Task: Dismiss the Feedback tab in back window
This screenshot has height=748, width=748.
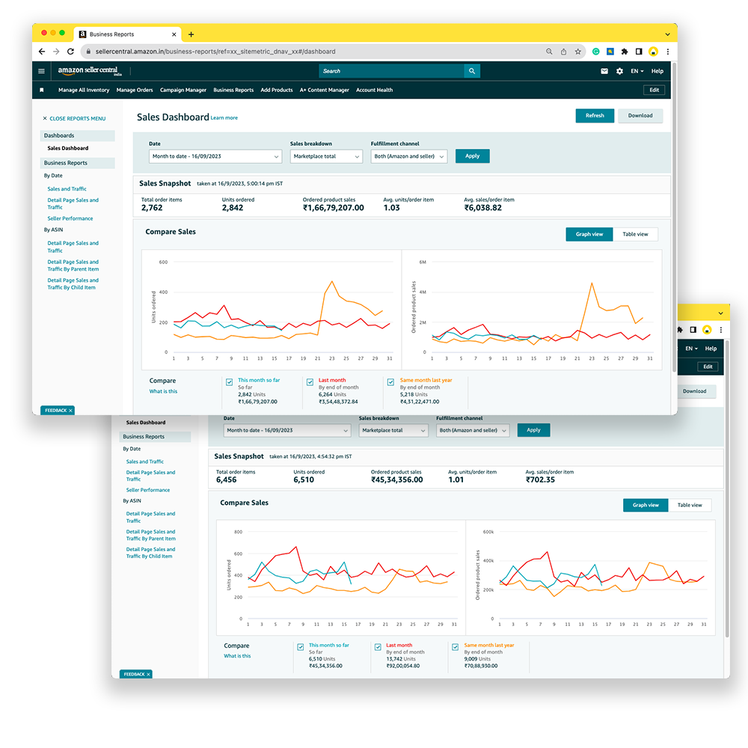Action: 148,675
